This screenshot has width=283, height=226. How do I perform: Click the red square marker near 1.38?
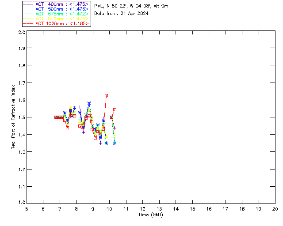coord(96,138)
